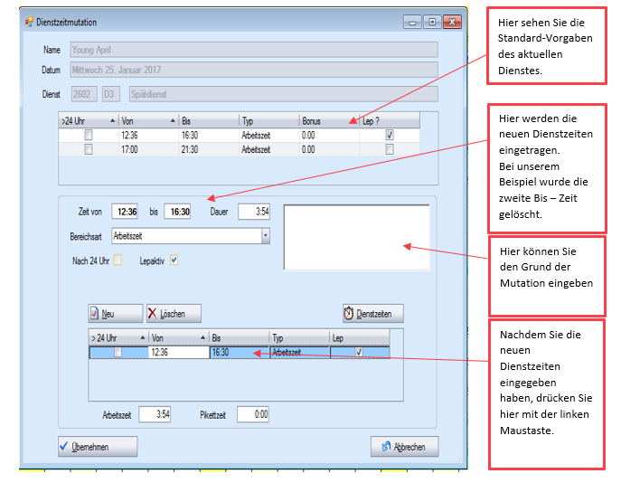Click the Bonus 0.00 cell in the 17:00 row

coord(329,149)
